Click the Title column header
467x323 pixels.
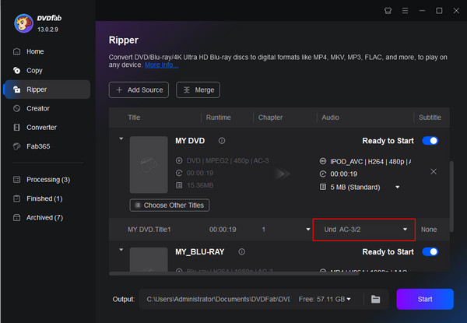pyautogui.click(x=134, y=118)
